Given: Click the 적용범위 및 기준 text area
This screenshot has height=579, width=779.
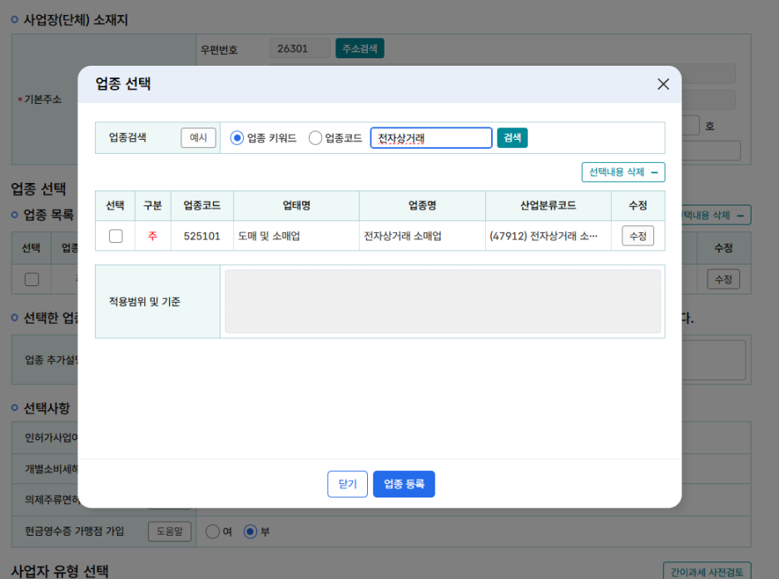Looking at the screenshot, I should pyautogui.click(x=443, y=301).
